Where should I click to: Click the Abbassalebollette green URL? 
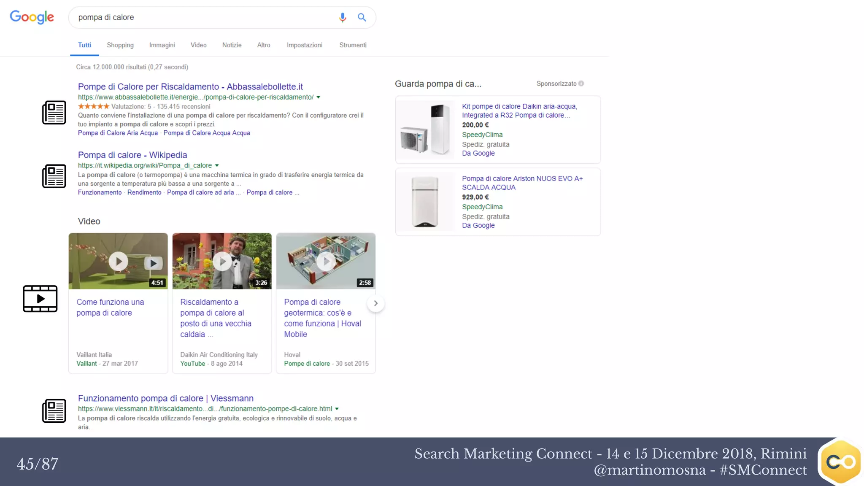pos(196,97)
